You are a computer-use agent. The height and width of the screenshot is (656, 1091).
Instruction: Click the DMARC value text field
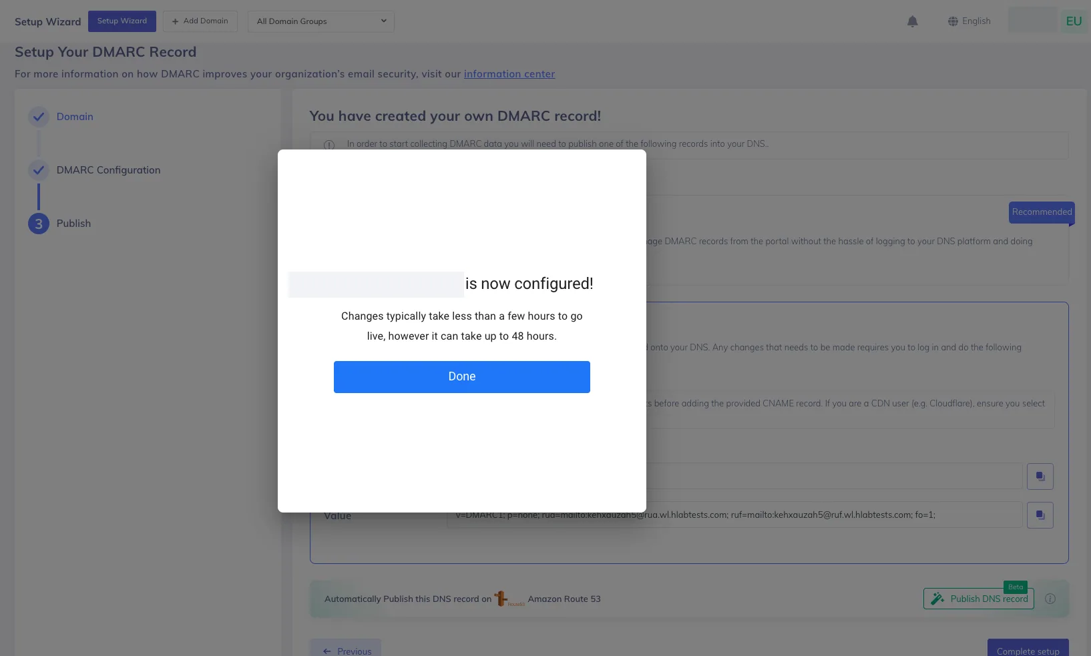click(734, 515)
